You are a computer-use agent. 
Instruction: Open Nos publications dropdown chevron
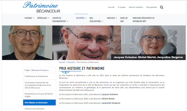click(102, 21)
